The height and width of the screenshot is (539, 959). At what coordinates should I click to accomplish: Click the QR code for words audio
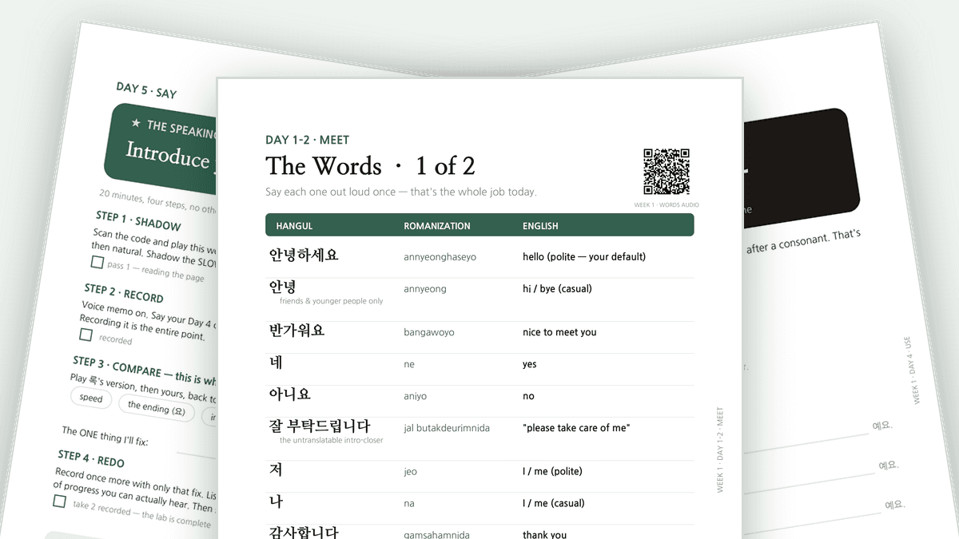pos(667,172)
